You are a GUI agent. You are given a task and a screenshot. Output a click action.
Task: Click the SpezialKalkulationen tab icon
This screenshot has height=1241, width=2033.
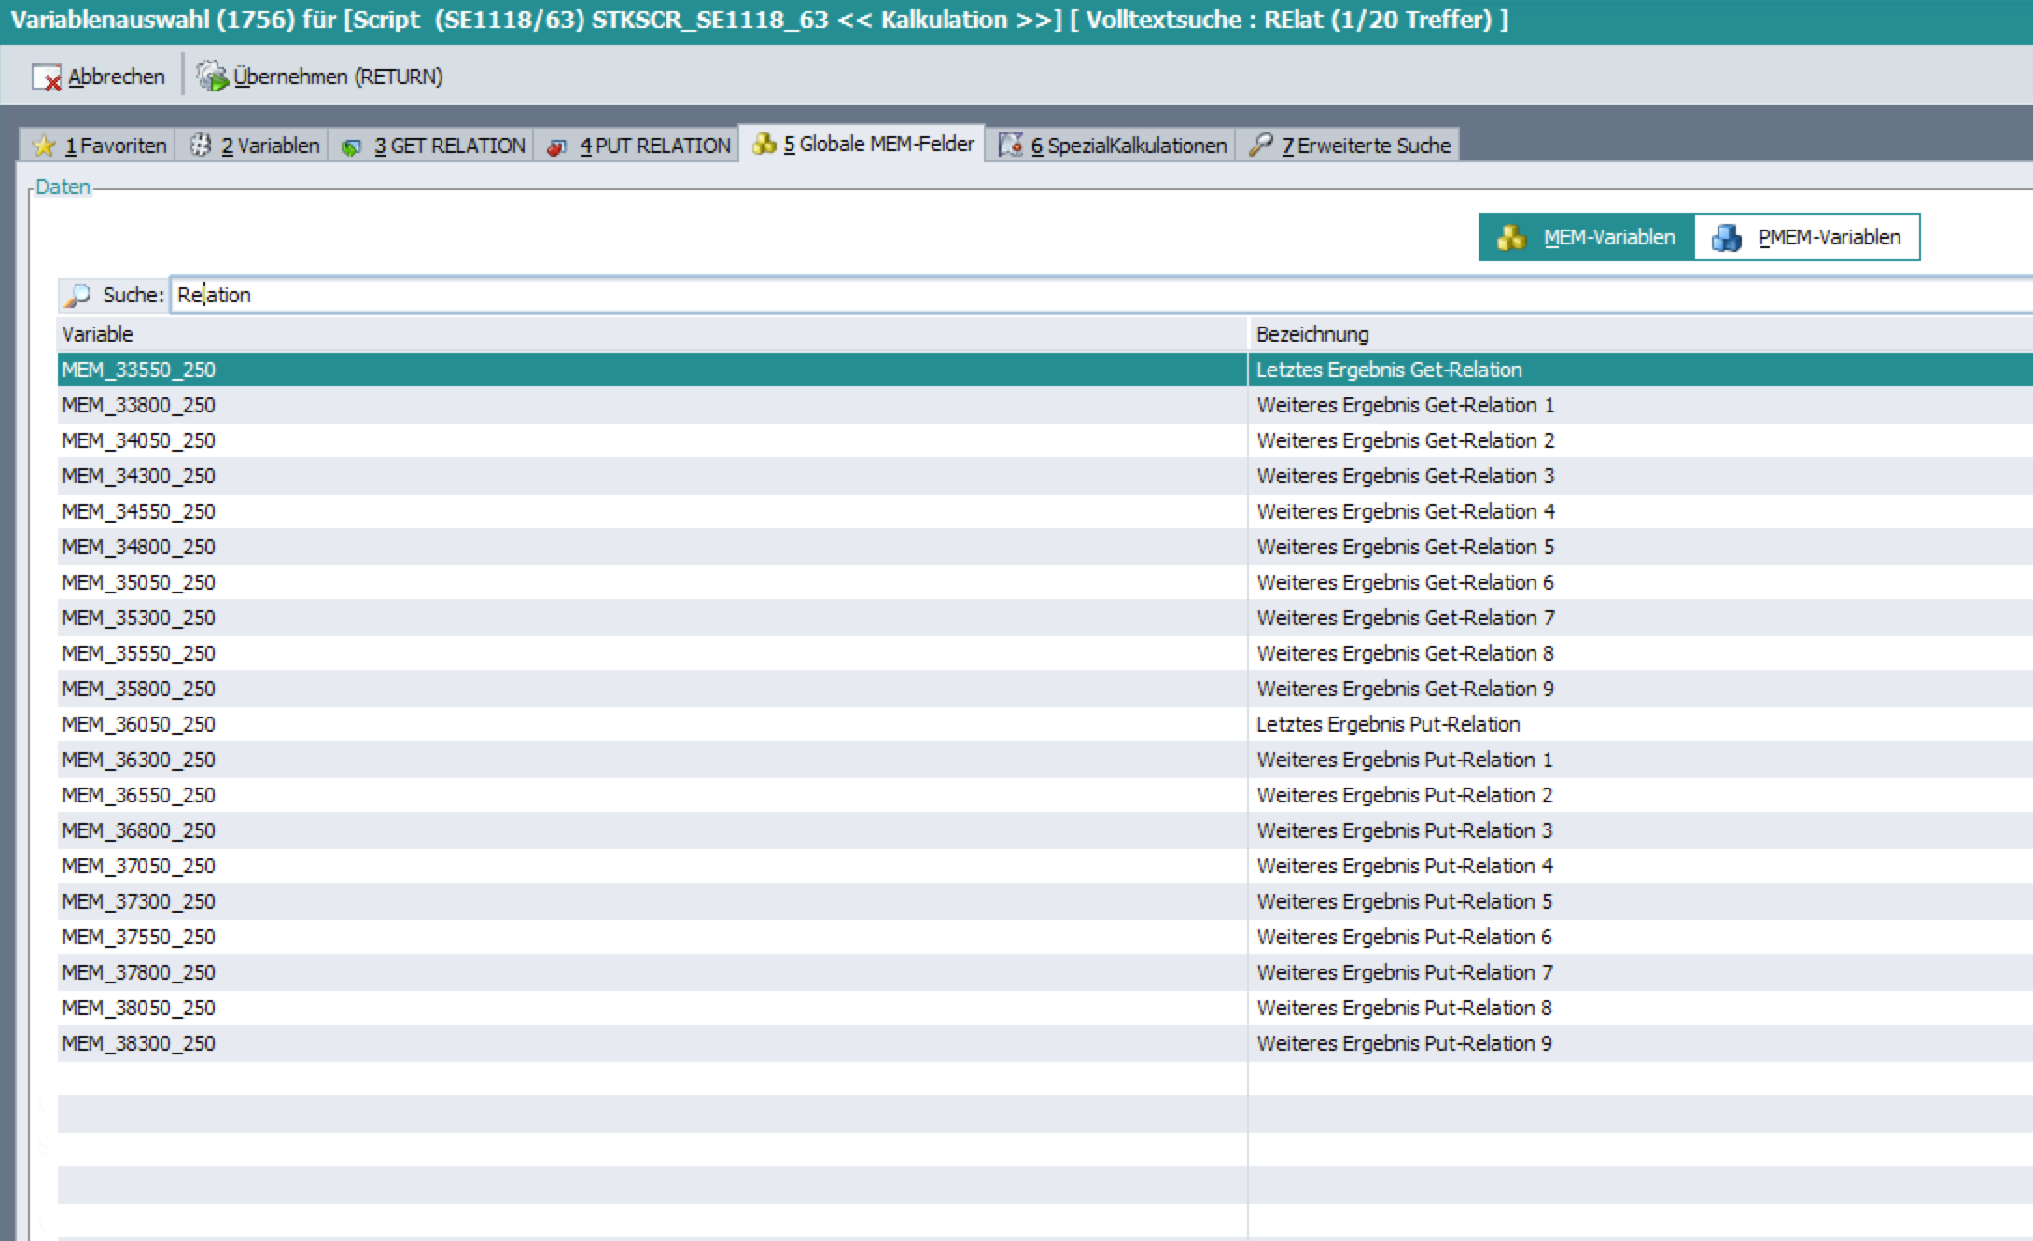point(1010,146)
